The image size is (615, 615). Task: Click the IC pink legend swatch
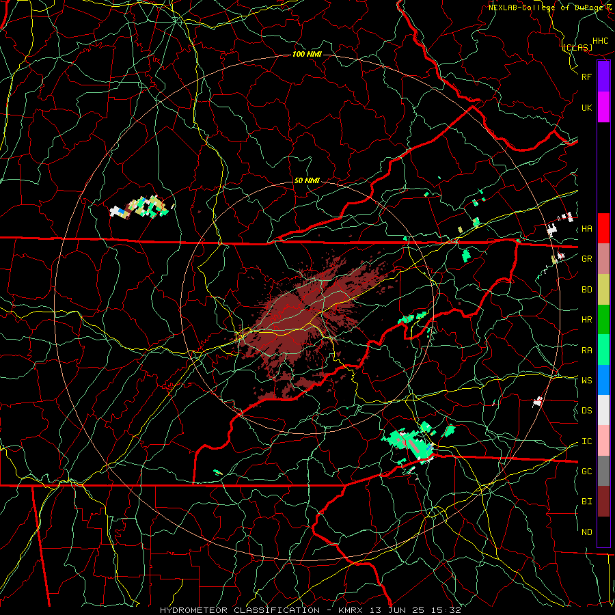[603, 441]
